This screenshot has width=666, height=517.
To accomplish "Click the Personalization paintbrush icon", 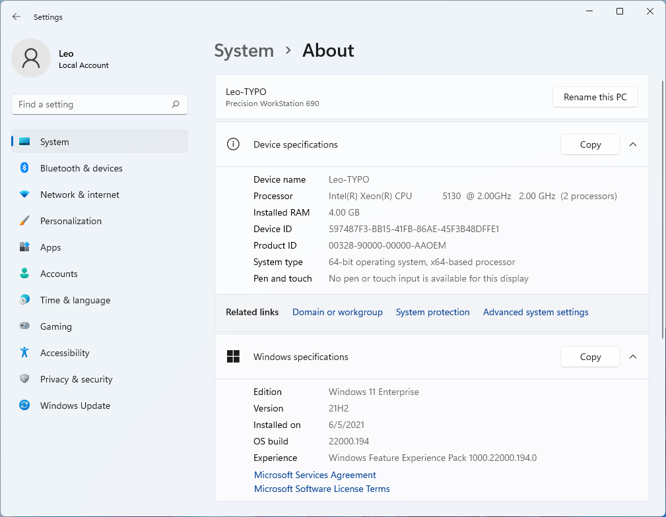I will (x=24, y=221).
